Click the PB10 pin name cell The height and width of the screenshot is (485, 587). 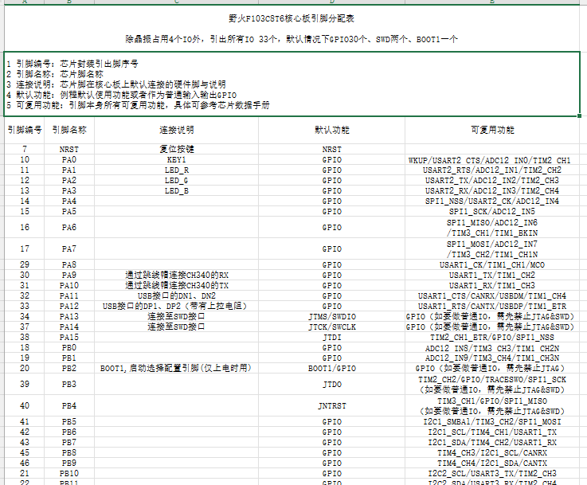[69, 473]
